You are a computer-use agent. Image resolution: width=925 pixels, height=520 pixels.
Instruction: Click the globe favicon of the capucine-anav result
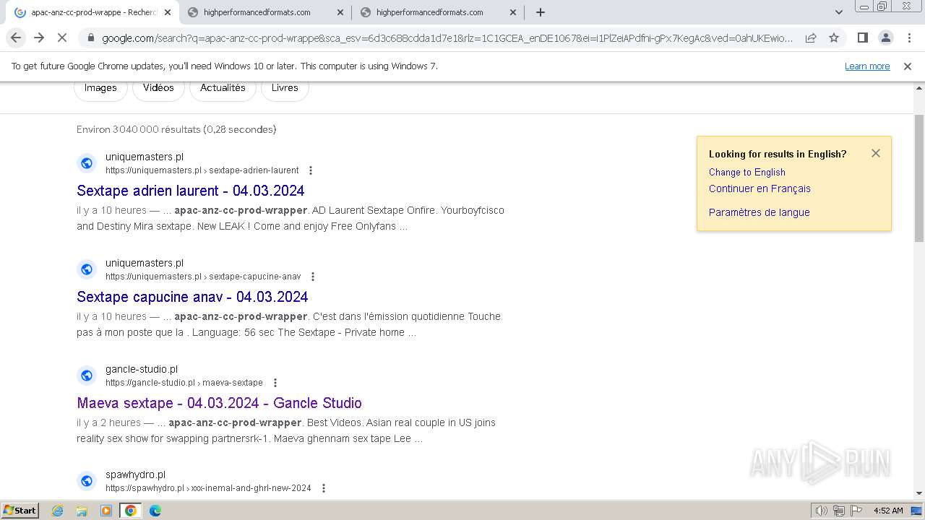(87, 269)
